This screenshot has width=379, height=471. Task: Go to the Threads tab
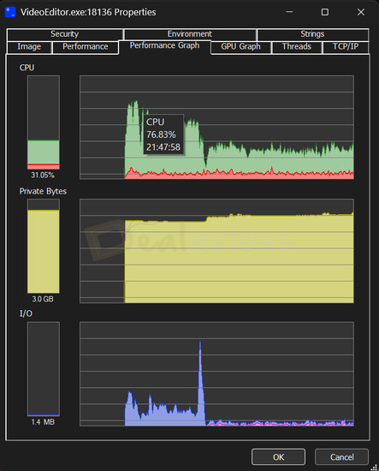(297, 47)
